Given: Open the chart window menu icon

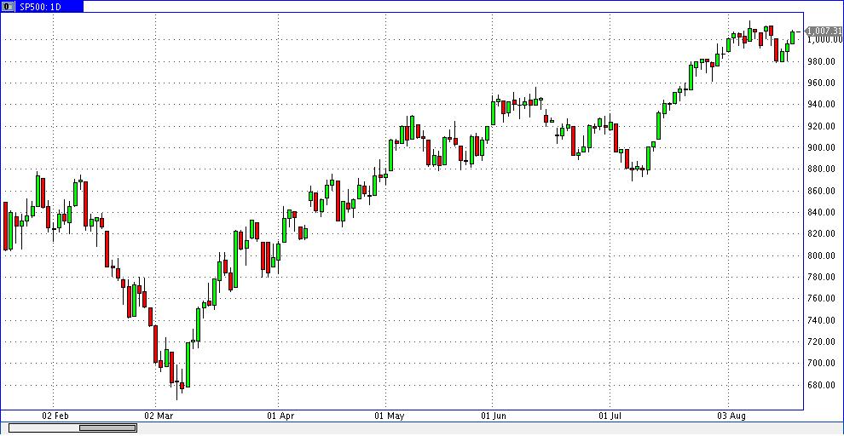Looking at the screenshot, I should coord(8,7).
